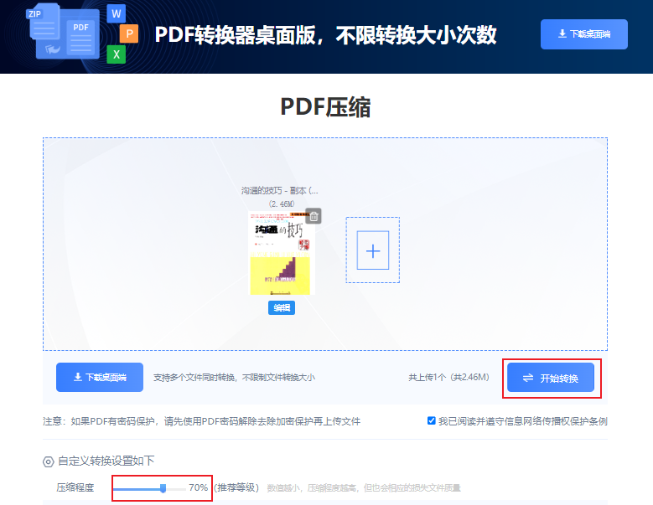
Task: Start conversion with 开始转换 button
Action: [x=551, y=378]
